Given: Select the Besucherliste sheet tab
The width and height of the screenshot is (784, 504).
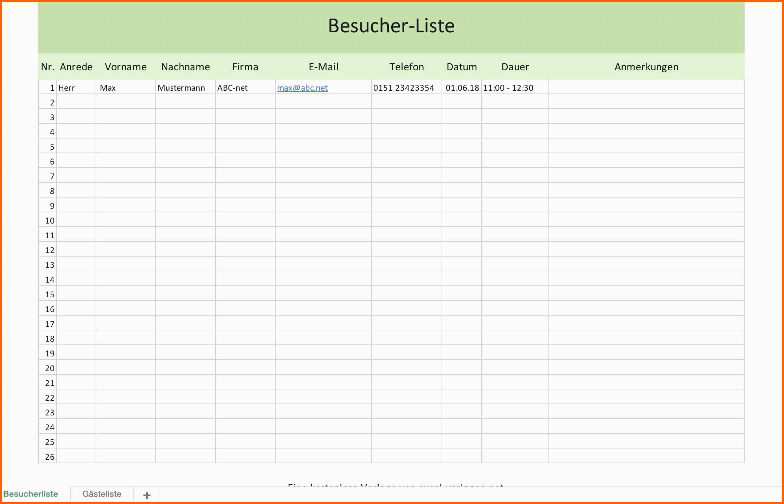Looking at the screenshot, I should tap(31, 494).
